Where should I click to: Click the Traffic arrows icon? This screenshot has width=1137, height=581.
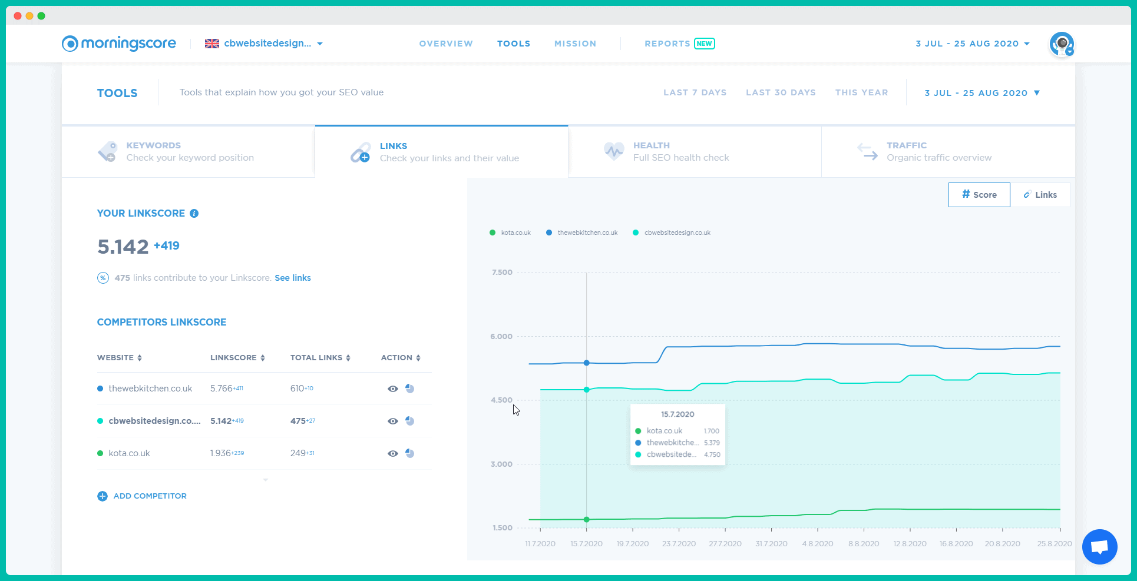click(867, 151)
